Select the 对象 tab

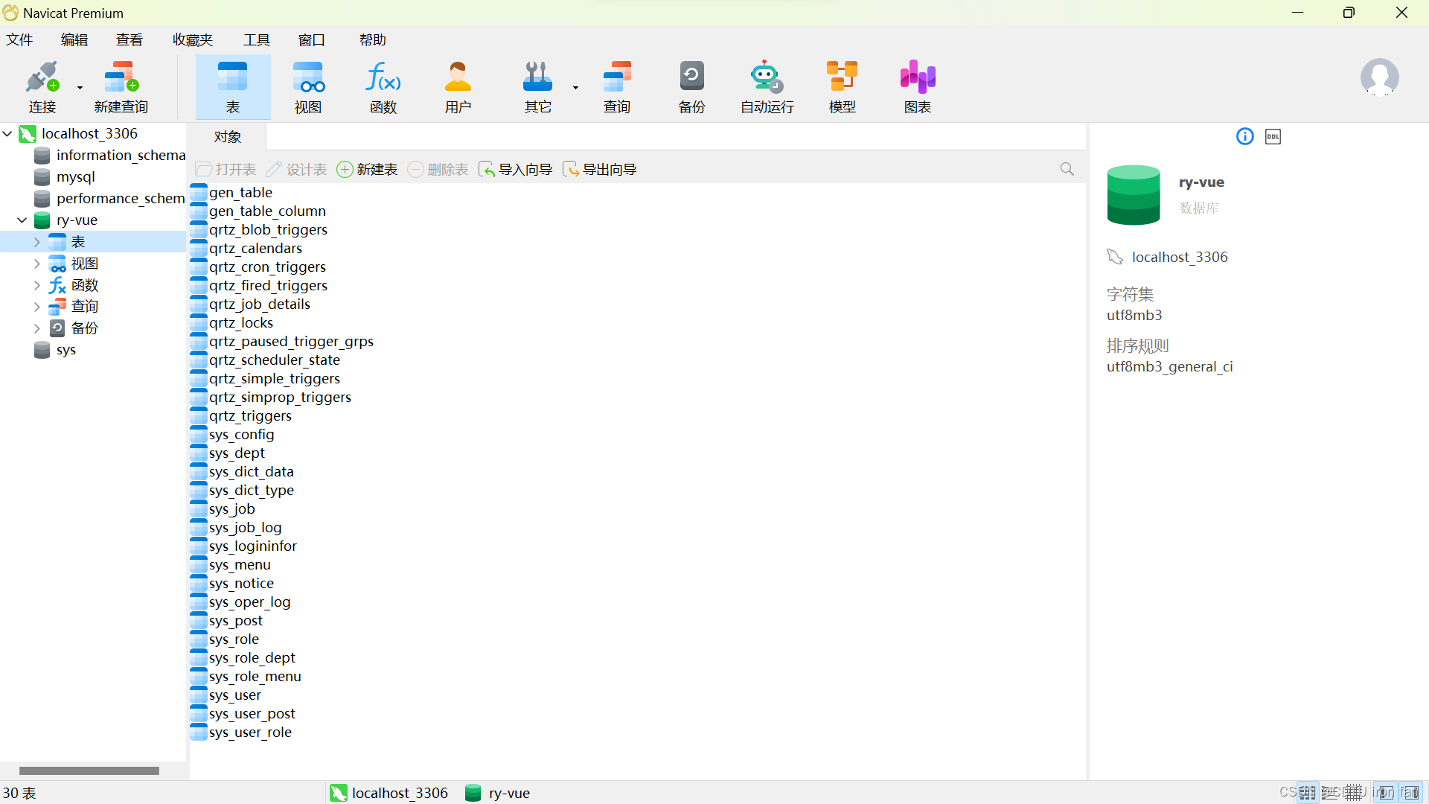tap(227, 137)
